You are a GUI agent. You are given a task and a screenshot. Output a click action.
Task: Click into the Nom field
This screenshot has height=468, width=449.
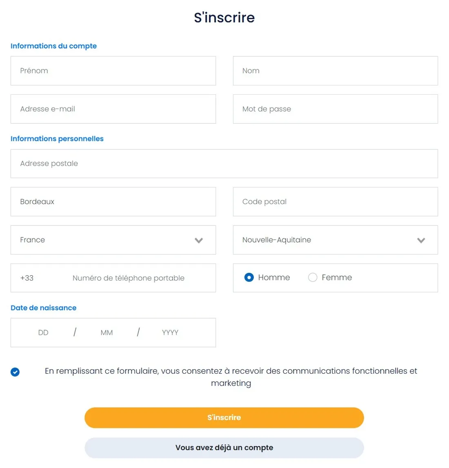335,71
